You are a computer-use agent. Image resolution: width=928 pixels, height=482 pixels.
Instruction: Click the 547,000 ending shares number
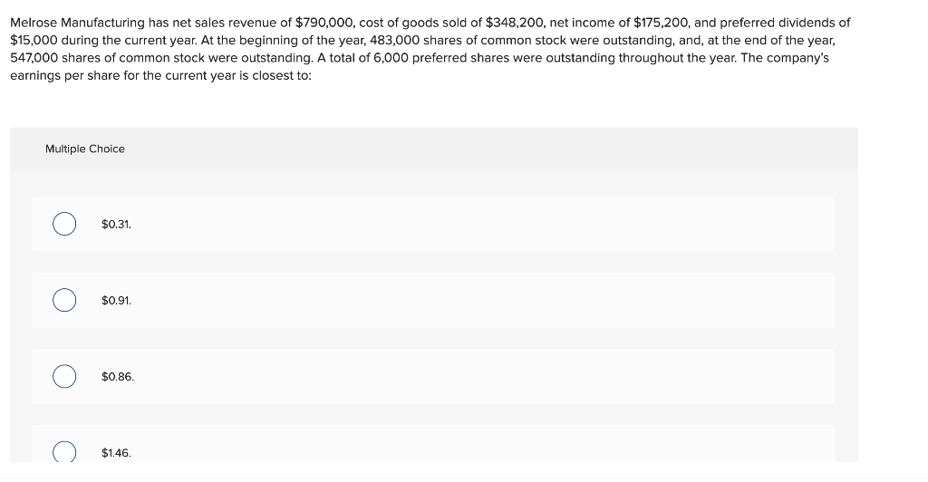click(x=34, y=58)
